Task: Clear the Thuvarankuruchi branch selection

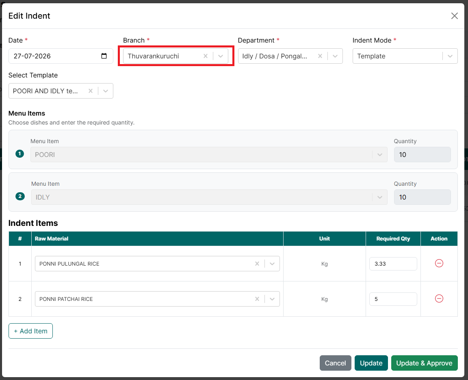Action: 205,56
